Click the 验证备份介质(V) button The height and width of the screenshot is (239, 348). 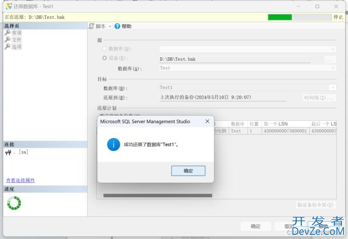[315, 205]
